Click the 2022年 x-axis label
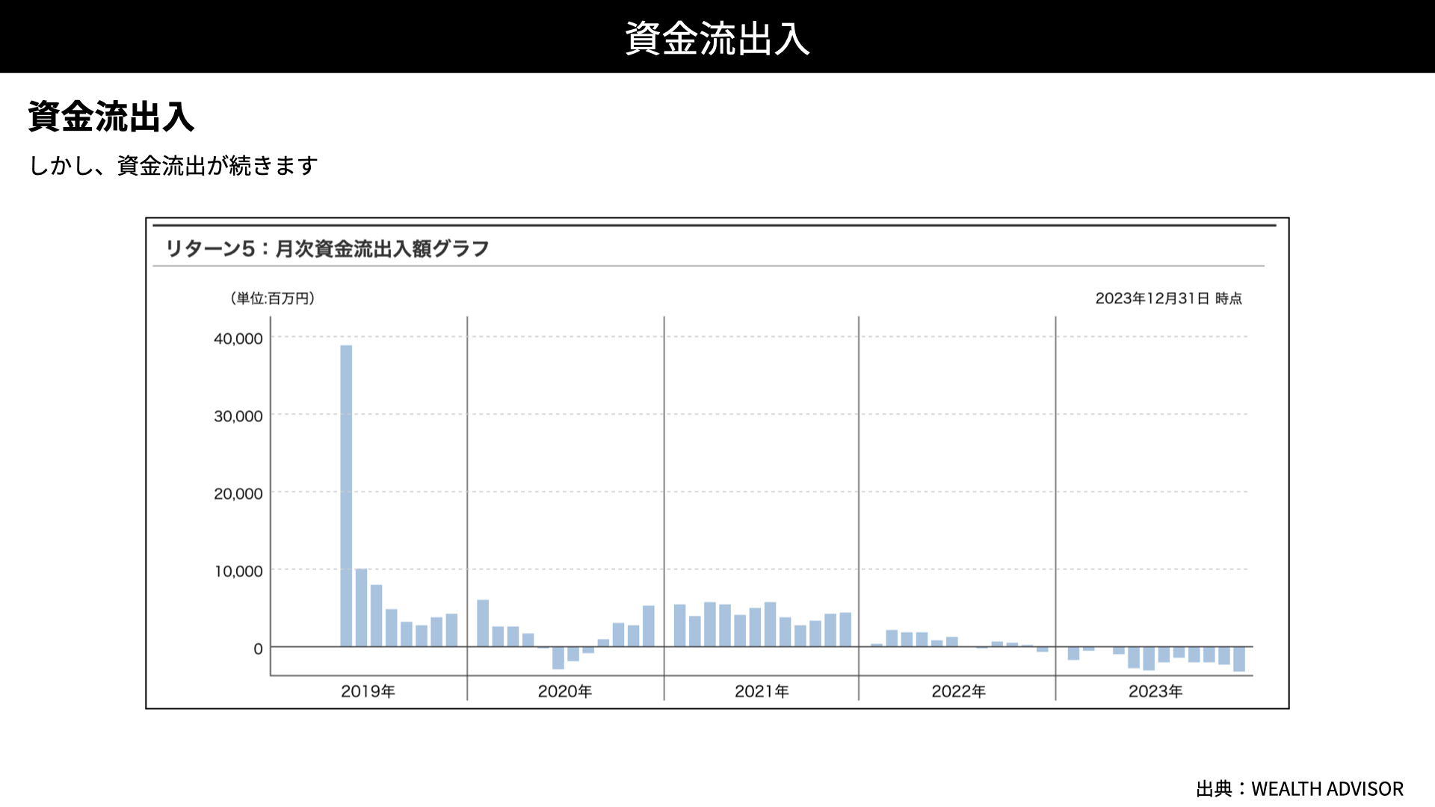Viewport: 1435px width, 807px height. [958, 691]
